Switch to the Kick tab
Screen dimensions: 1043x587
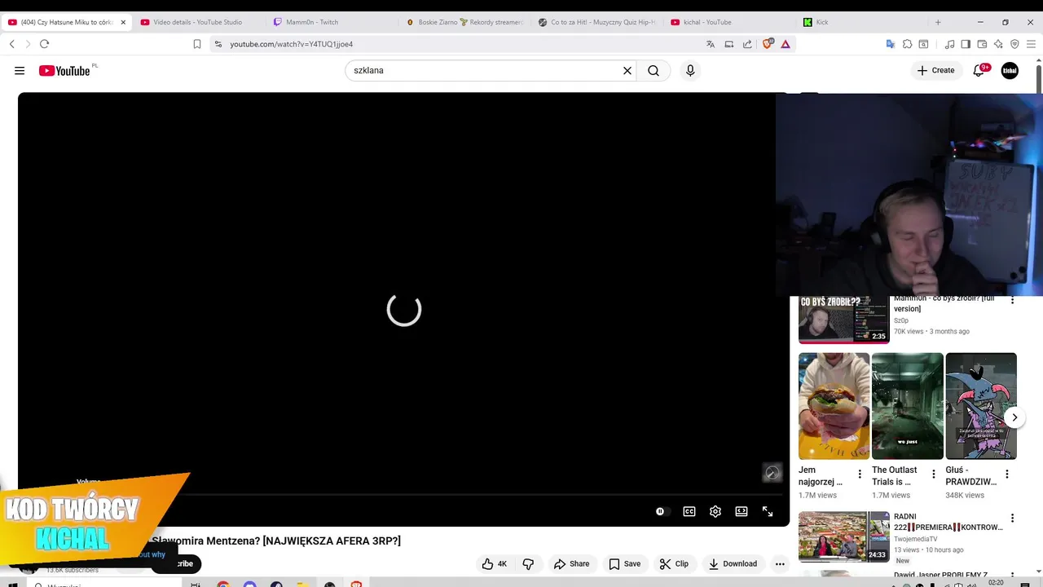pos(862,22)
